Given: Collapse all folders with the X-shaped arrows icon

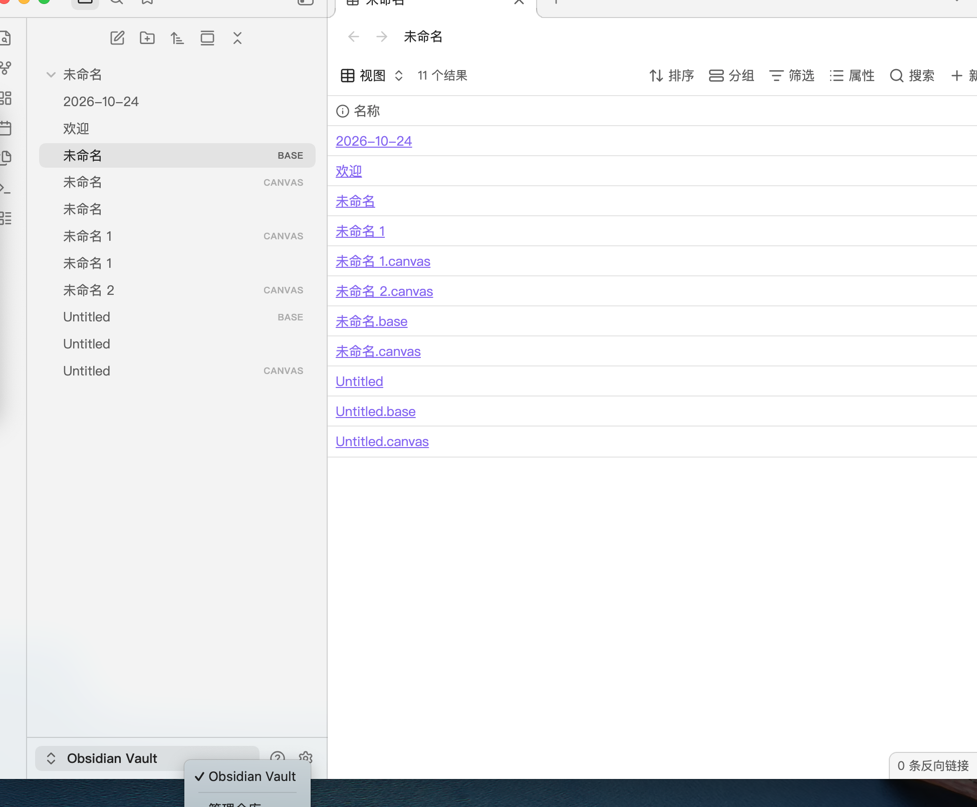Looking at the screenshot, I should pyautogui.click(x=237, y=38).
